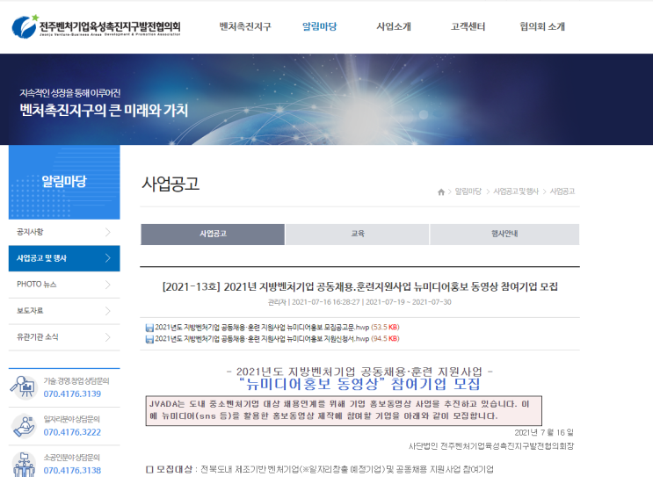The image size is (653, 477).
Task: Click phone number 070.4176.3222
Action: (72, 432)
